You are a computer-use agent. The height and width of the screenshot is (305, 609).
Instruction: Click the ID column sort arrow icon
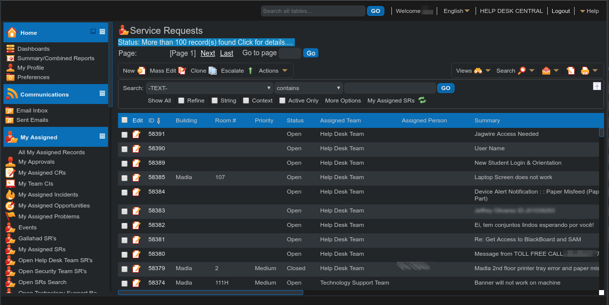(x=158, y=120)
